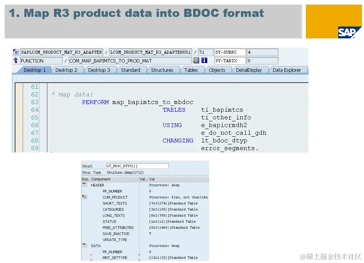Select the Standard tab
Screen dimensions: 364x263
click(x=131, y=70)
